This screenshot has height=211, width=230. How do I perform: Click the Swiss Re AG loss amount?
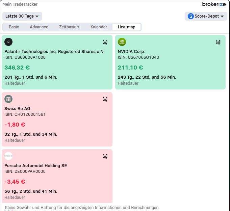[15, 125]
